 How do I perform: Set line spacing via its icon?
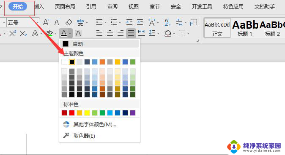(152, 33)
